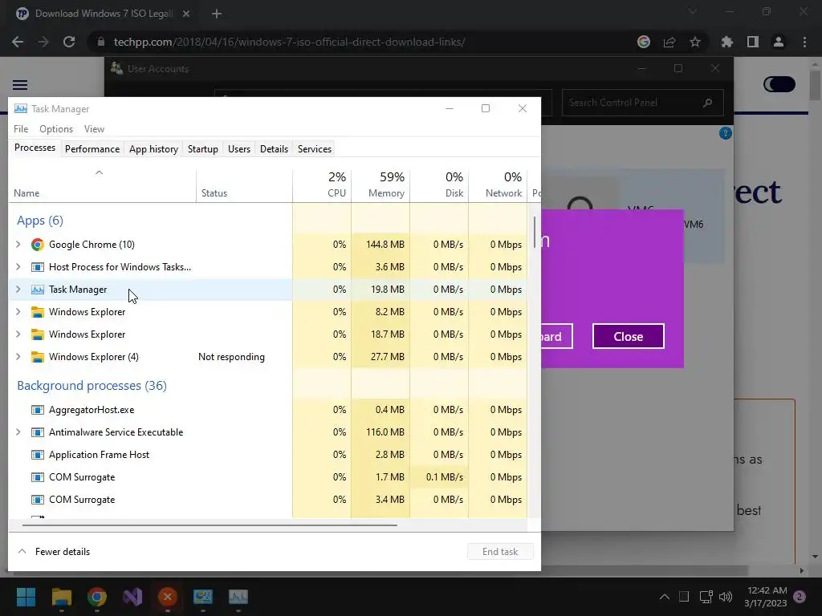Open the Options menu
Viewport: 822px width, 616px height.
56,129
